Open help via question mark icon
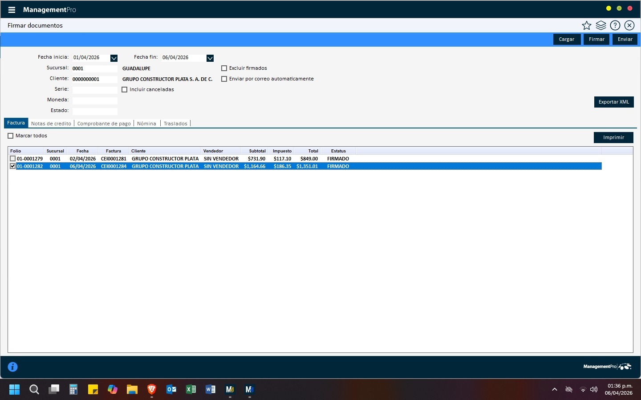Viewport: 641px width, 400px height. coord(615,26)
